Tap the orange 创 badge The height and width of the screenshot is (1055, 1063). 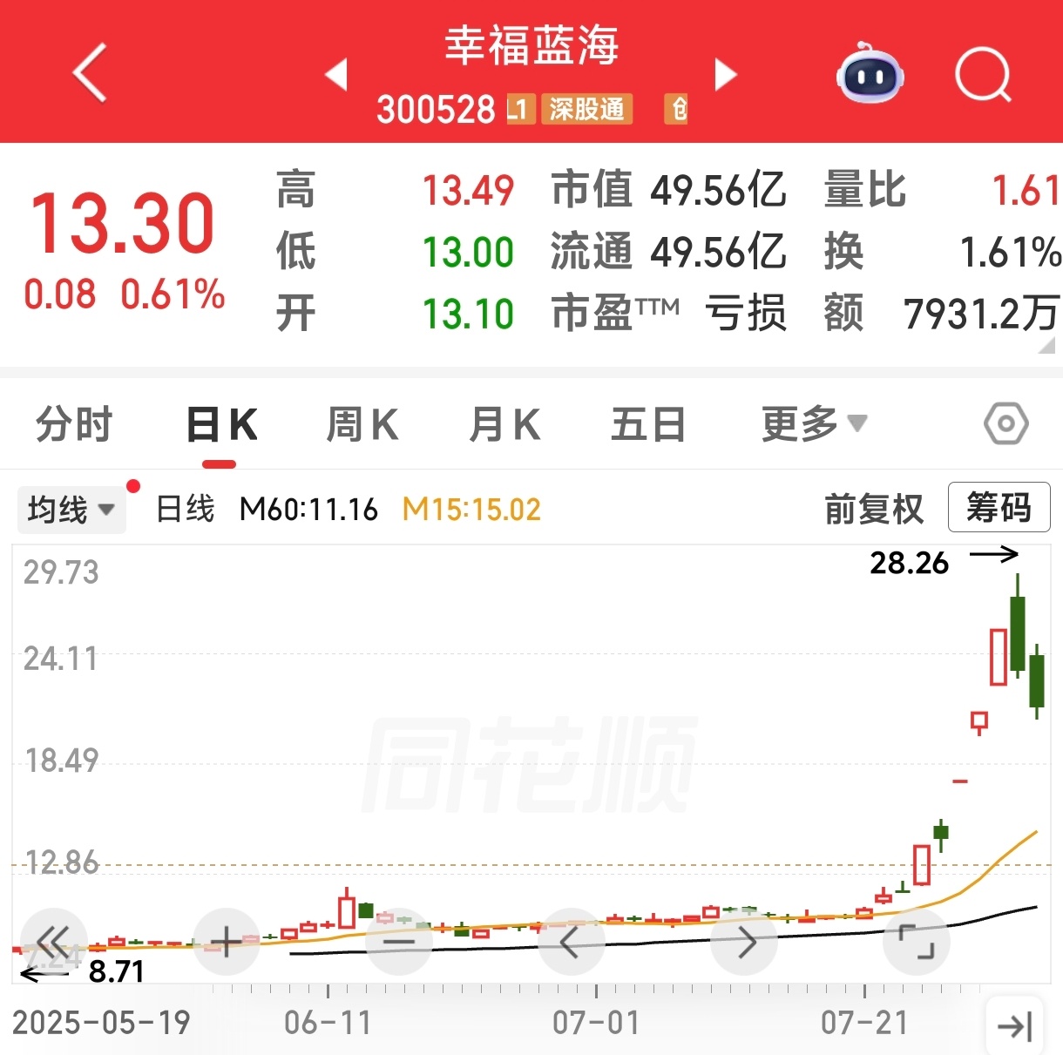point(677,110)
